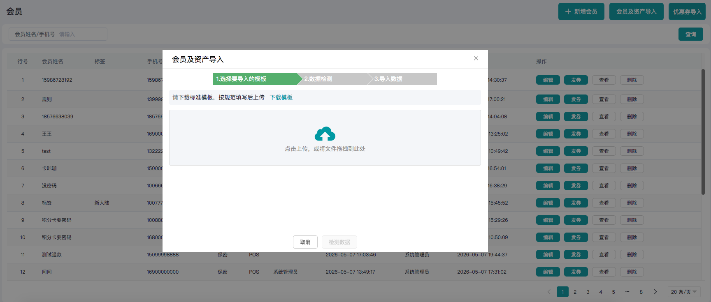Close the 会员及资产导入 dialog
This screenshot has height=302, width=711.
476,58
